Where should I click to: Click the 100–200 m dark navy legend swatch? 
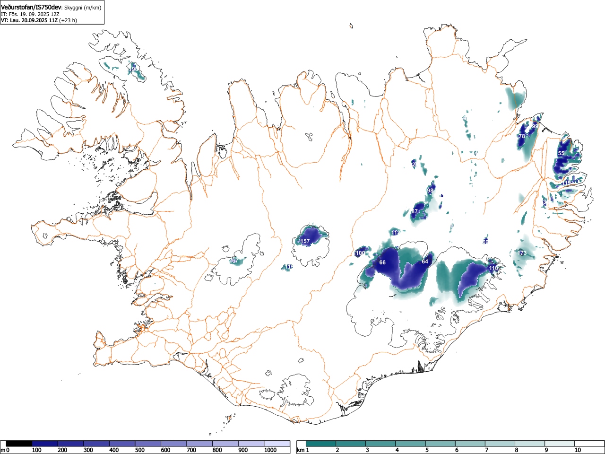45,444
